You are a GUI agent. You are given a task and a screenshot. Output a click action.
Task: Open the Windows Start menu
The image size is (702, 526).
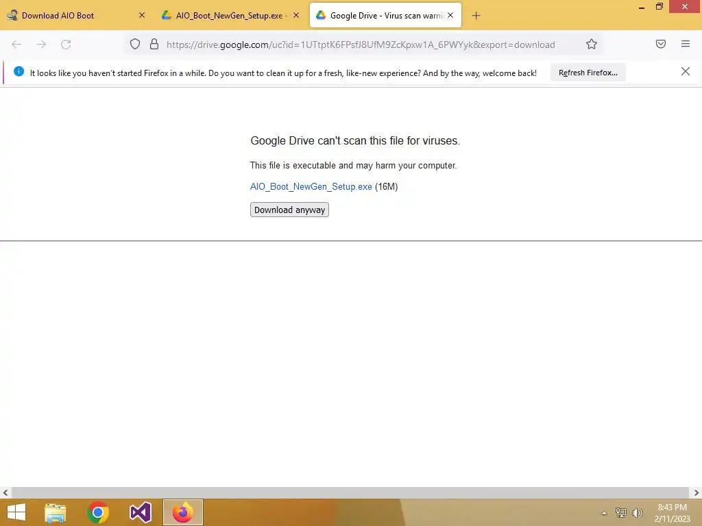click(x=16, y=512)
